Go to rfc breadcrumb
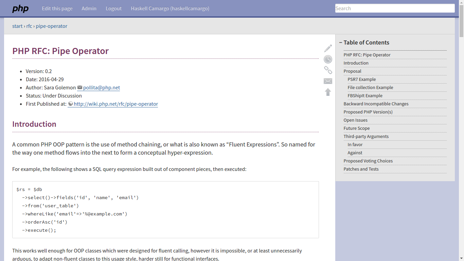The width and height of the screenshot is (464, 261). coord(29,26)
